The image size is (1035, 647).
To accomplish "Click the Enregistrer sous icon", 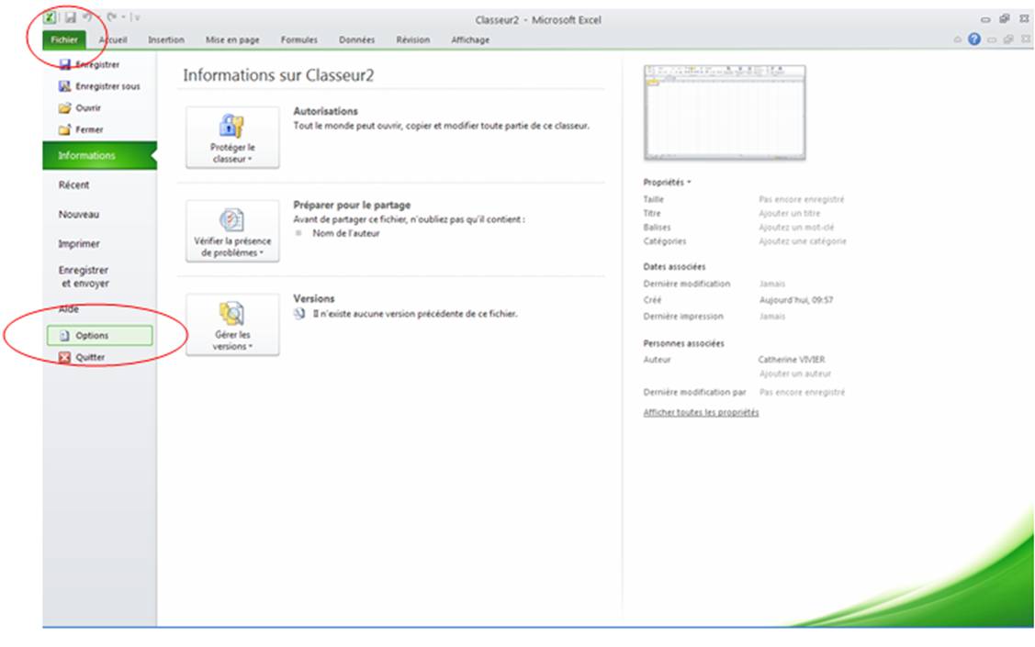I will click(x=64, y=86).
